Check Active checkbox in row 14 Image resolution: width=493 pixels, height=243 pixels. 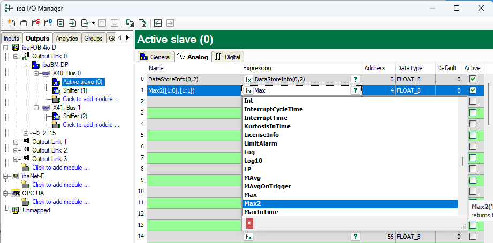pyautogui.click(x=473, y=237)
